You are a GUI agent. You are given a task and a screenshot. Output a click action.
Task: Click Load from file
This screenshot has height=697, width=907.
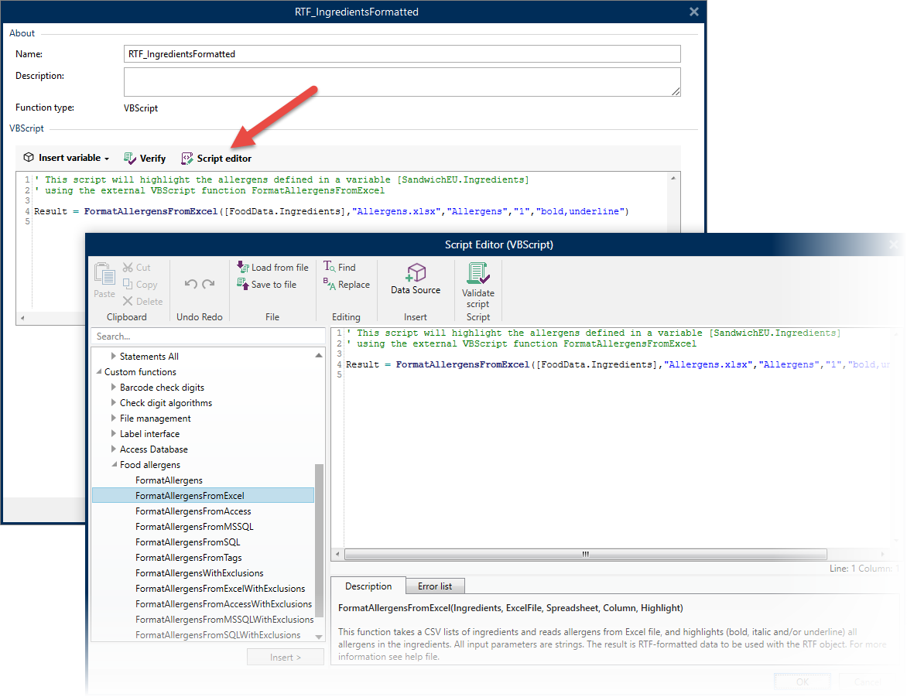point(272,267)
